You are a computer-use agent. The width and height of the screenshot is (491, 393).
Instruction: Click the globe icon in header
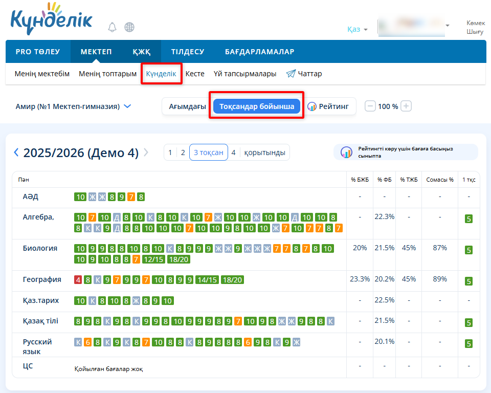(x=129, y=27)
